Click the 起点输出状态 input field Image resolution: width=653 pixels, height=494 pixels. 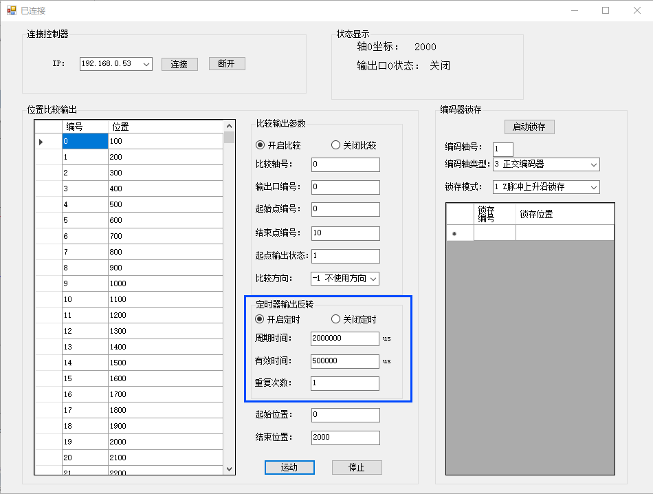(x=346, y=256)
